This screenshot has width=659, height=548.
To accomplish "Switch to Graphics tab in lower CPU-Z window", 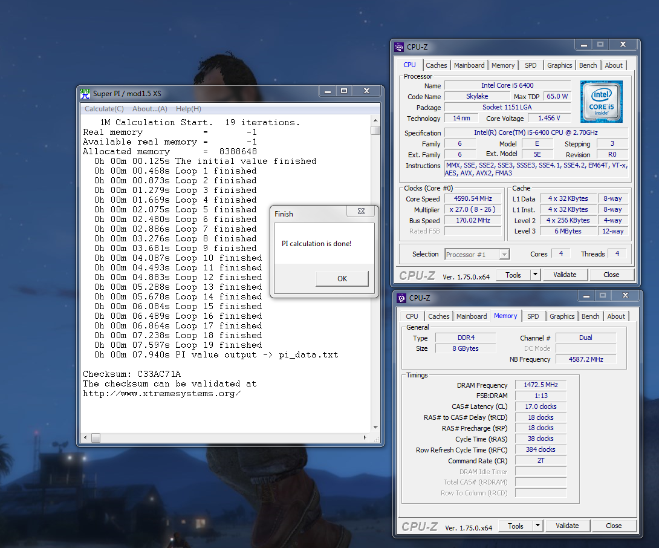I will pyautogui.click(x=562, y=316).
